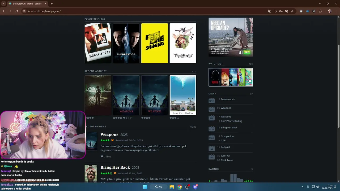Click the Diary section heading

[212, 94]
